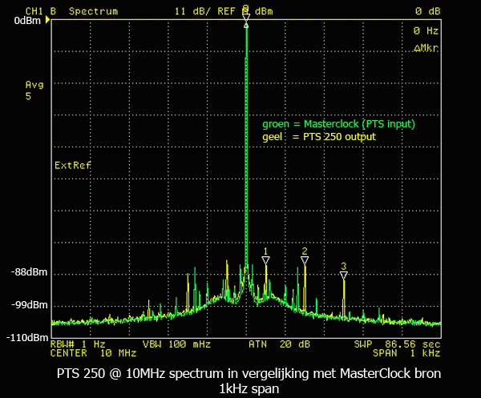
Task: Click the '-99dBm' axis label
Action: [x=30, y=305]
